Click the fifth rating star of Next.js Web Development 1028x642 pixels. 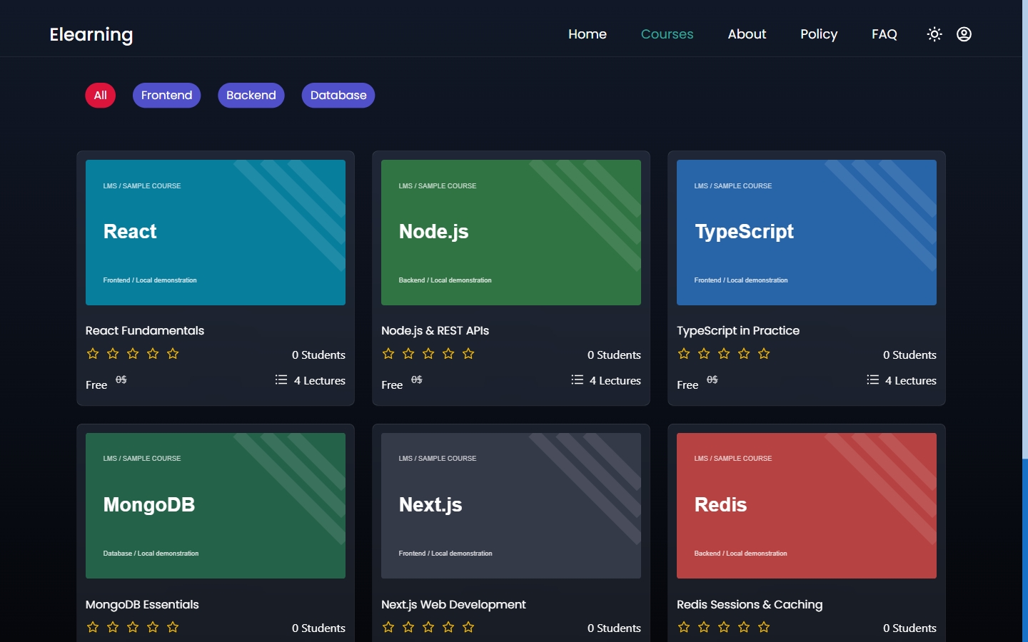(468, 627)
